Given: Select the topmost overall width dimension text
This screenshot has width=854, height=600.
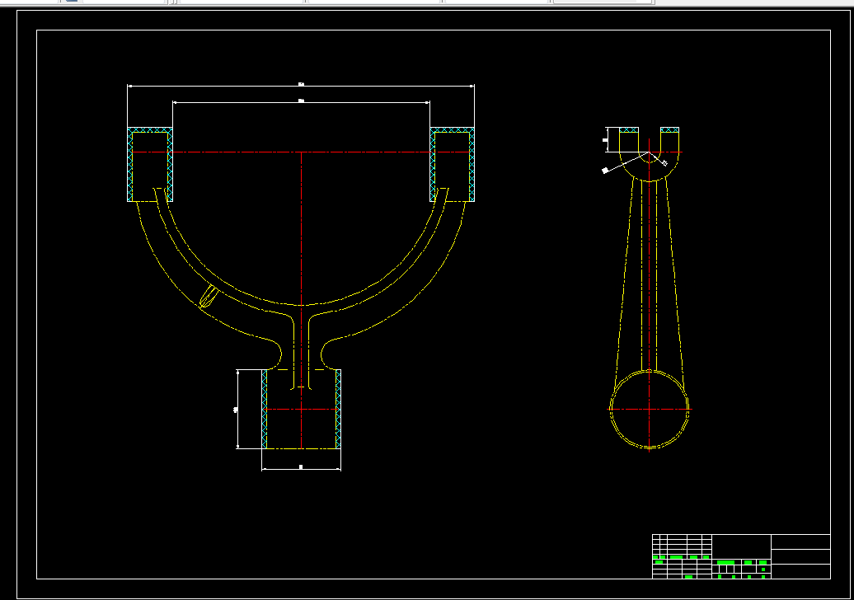Looking at the screenshot, I should [301, 84].
